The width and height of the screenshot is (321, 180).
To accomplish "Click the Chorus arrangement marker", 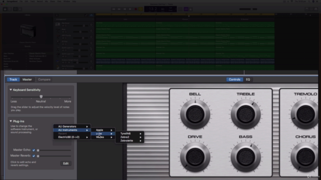I will (x=185, y=19).
